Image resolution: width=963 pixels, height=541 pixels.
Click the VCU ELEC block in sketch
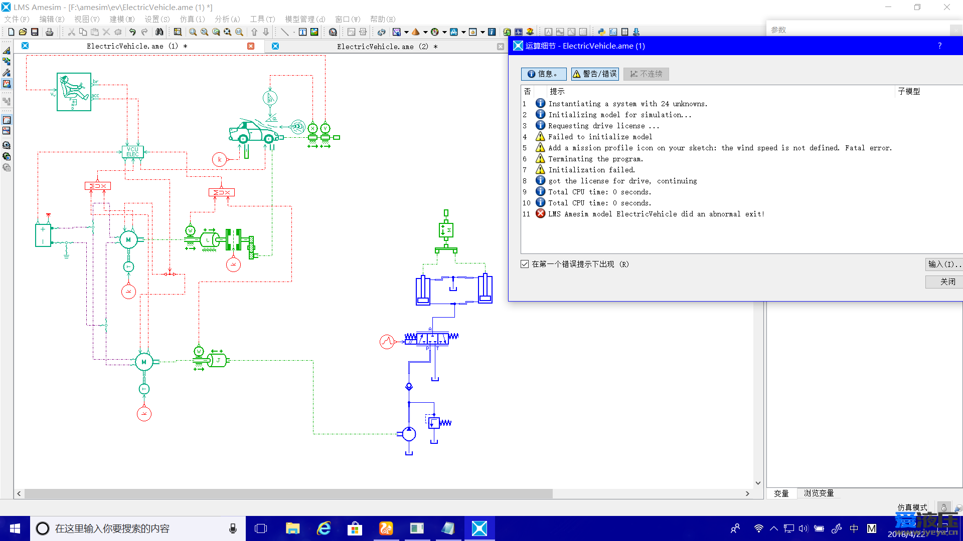[x=133, y=152]
